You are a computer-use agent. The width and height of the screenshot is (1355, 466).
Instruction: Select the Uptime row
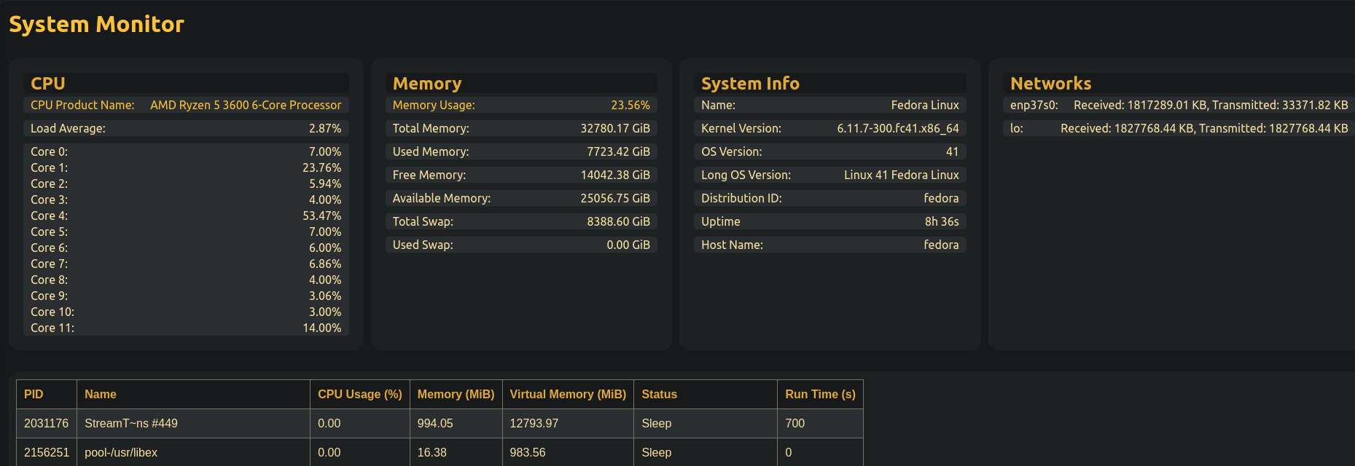[x=830, y=221]
